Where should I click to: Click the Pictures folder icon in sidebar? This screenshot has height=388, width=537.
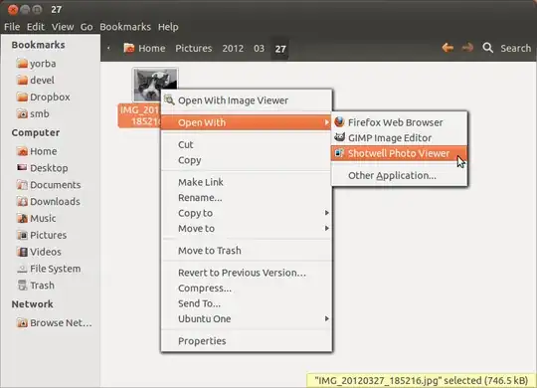pyautogui.click(x=22, y=235)
